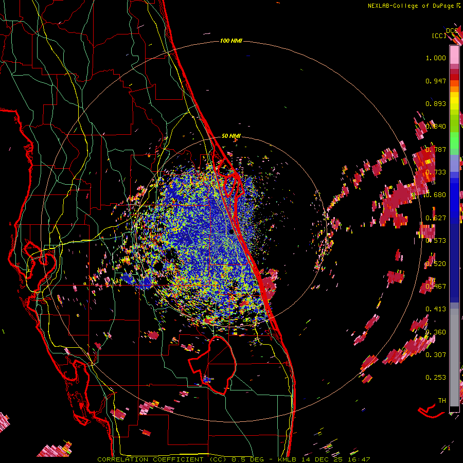Screen dimensions: 463x463
Task: Click the 0.893 scale value
Action: (436, 103)
